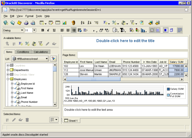Click the Selected Items trash delete icon
The width and height of the screenshot is (192, 138).
pyautogui.click(x=27, y=120)
